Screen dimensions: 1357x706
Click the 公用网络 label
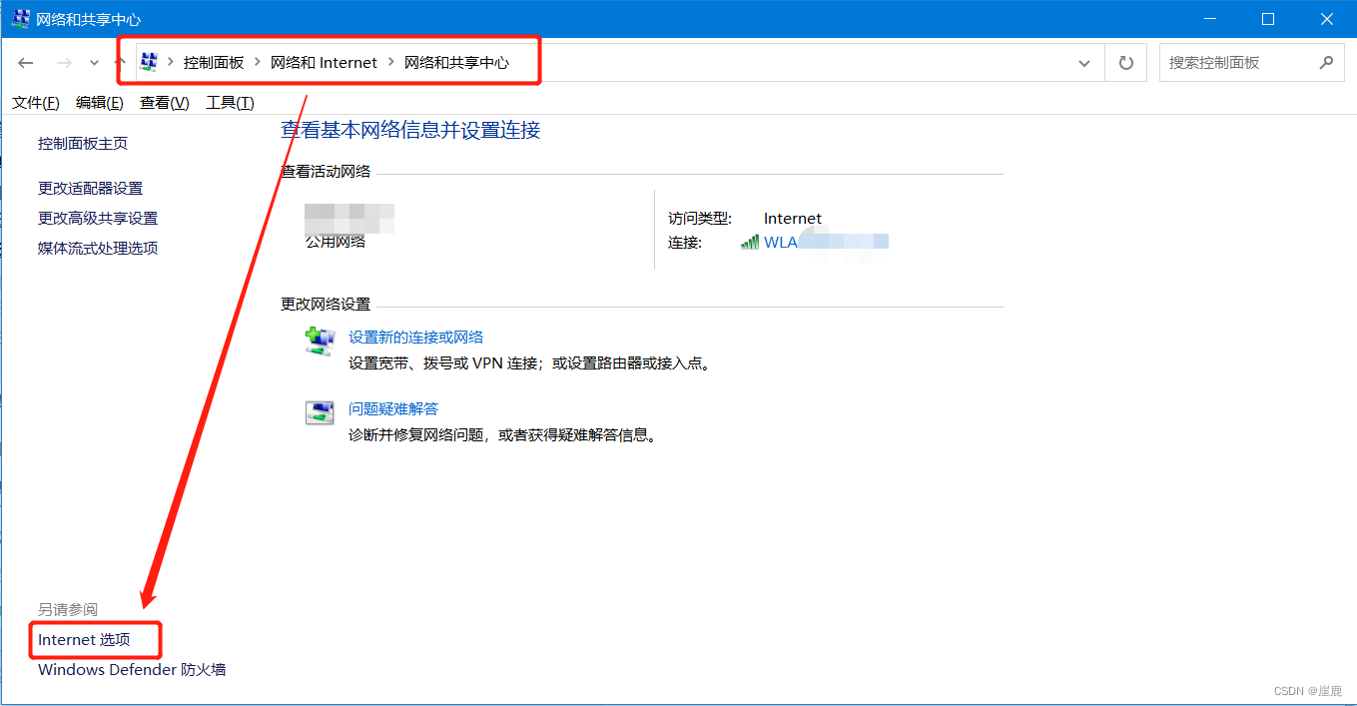336,242
